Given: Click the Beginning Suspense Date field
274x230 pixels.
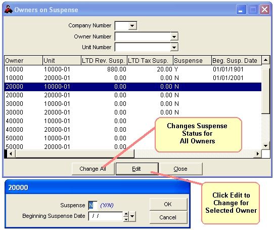Looking at the screenshot, I should [x=105, y=216].
